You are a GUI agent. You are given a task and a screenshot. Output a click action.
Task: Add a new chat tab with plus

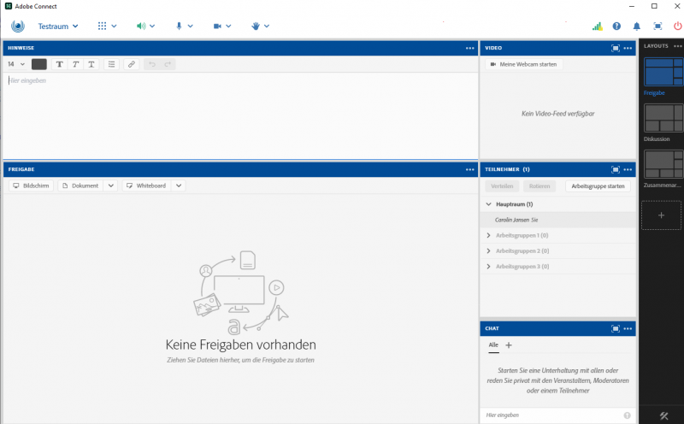509,345
